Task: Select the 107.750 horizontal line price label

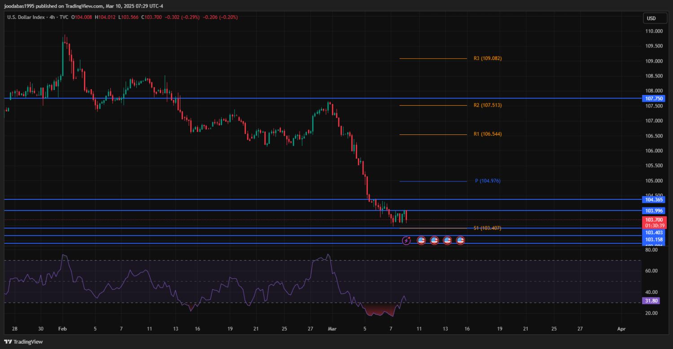Action: pos(654,99)
